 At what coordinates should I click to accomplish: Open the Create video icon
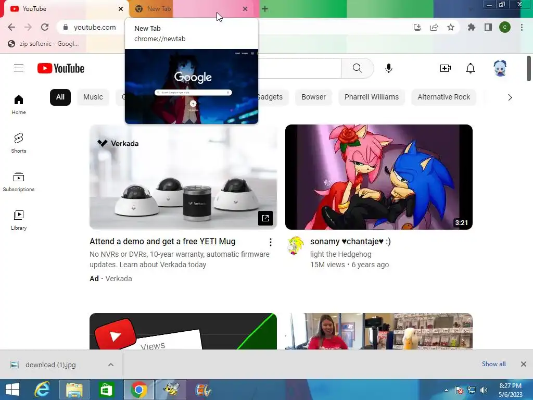click(x=446, y=68)
